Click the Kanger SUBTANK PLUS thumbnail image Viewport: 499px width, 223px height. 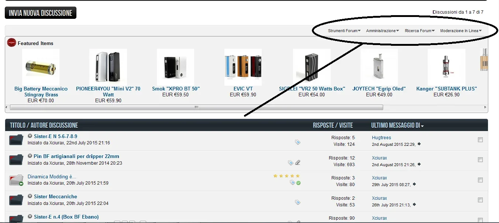[x=447, y=67]
